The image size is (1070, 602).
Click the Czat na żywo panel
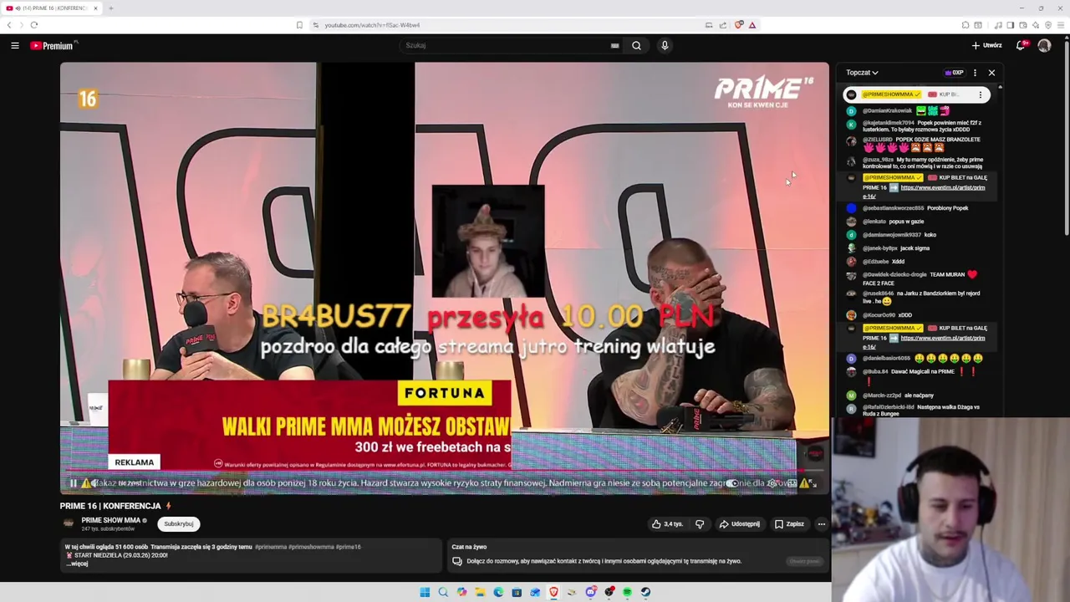(639, 555)
